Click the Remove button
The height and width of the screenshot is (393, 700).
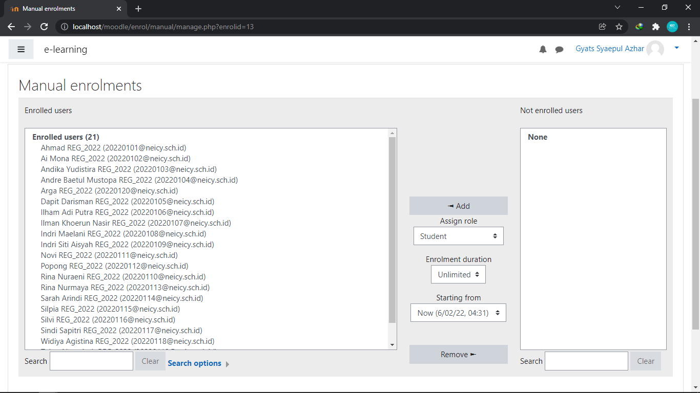pyautogui.click(x=459, y=354)
